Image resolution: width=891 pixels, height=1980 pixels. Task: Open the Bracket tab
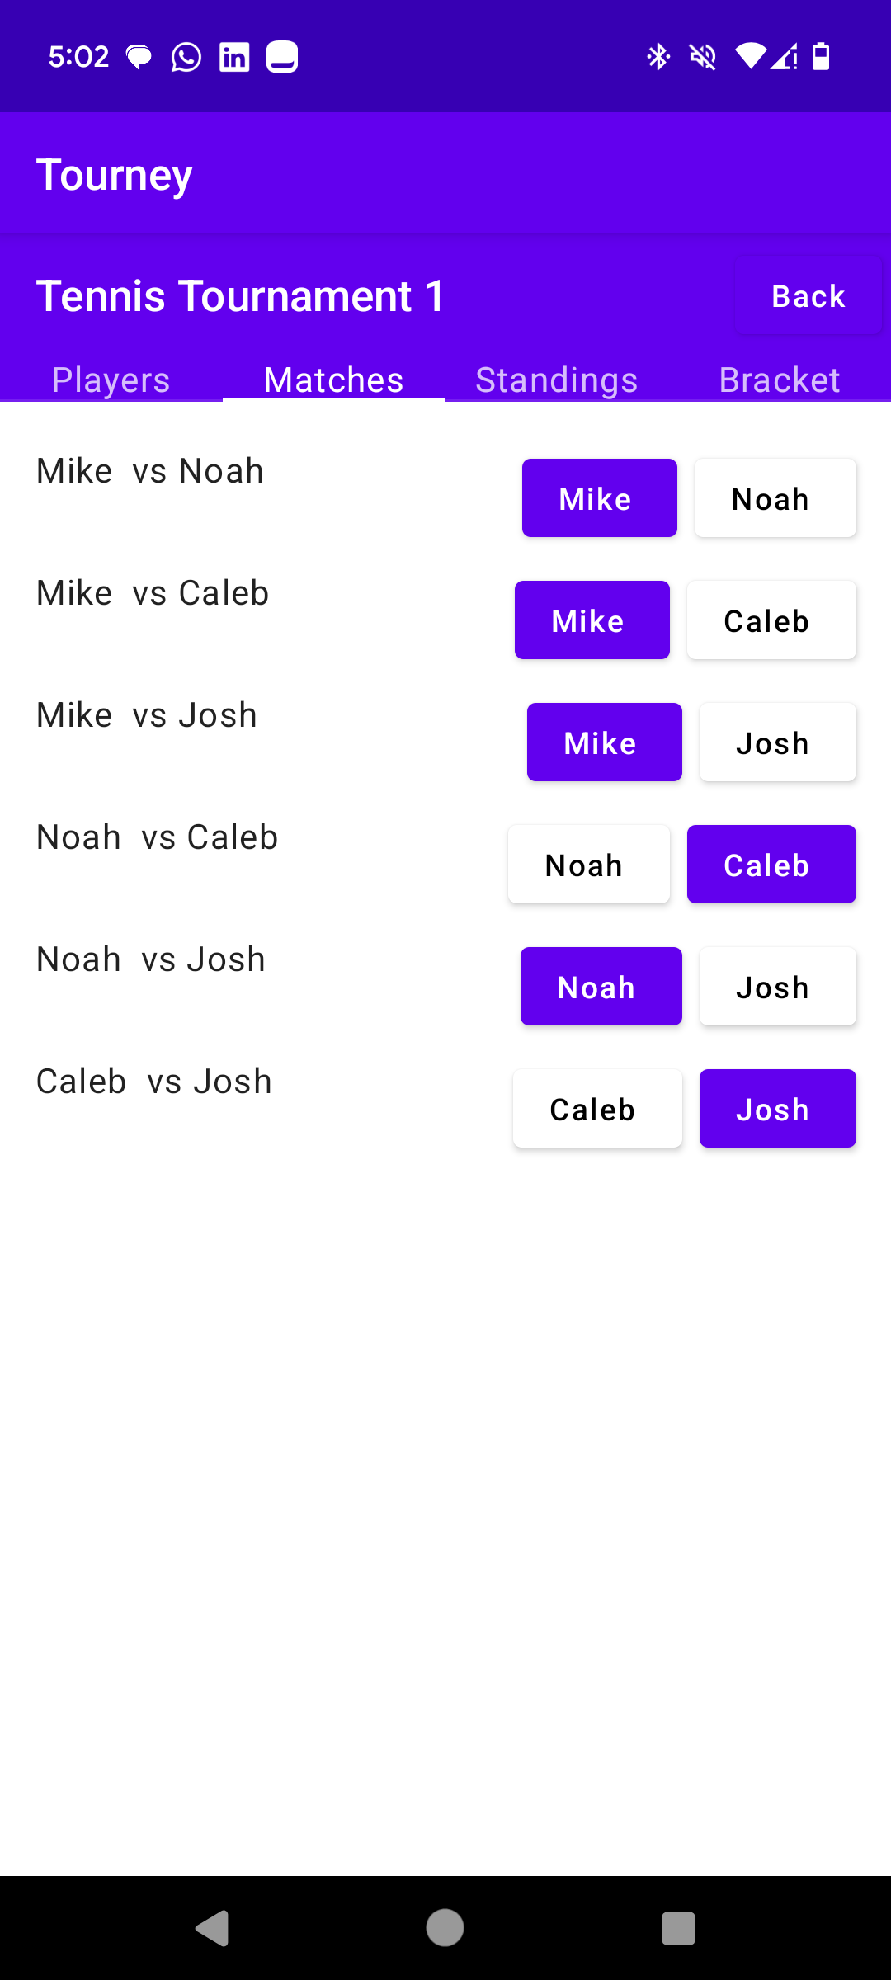(x=780, y=379)
